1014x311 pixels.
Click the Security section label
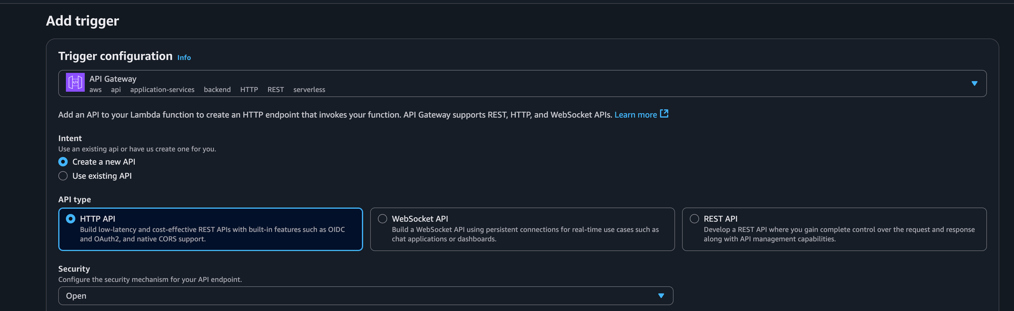(74, 269)
